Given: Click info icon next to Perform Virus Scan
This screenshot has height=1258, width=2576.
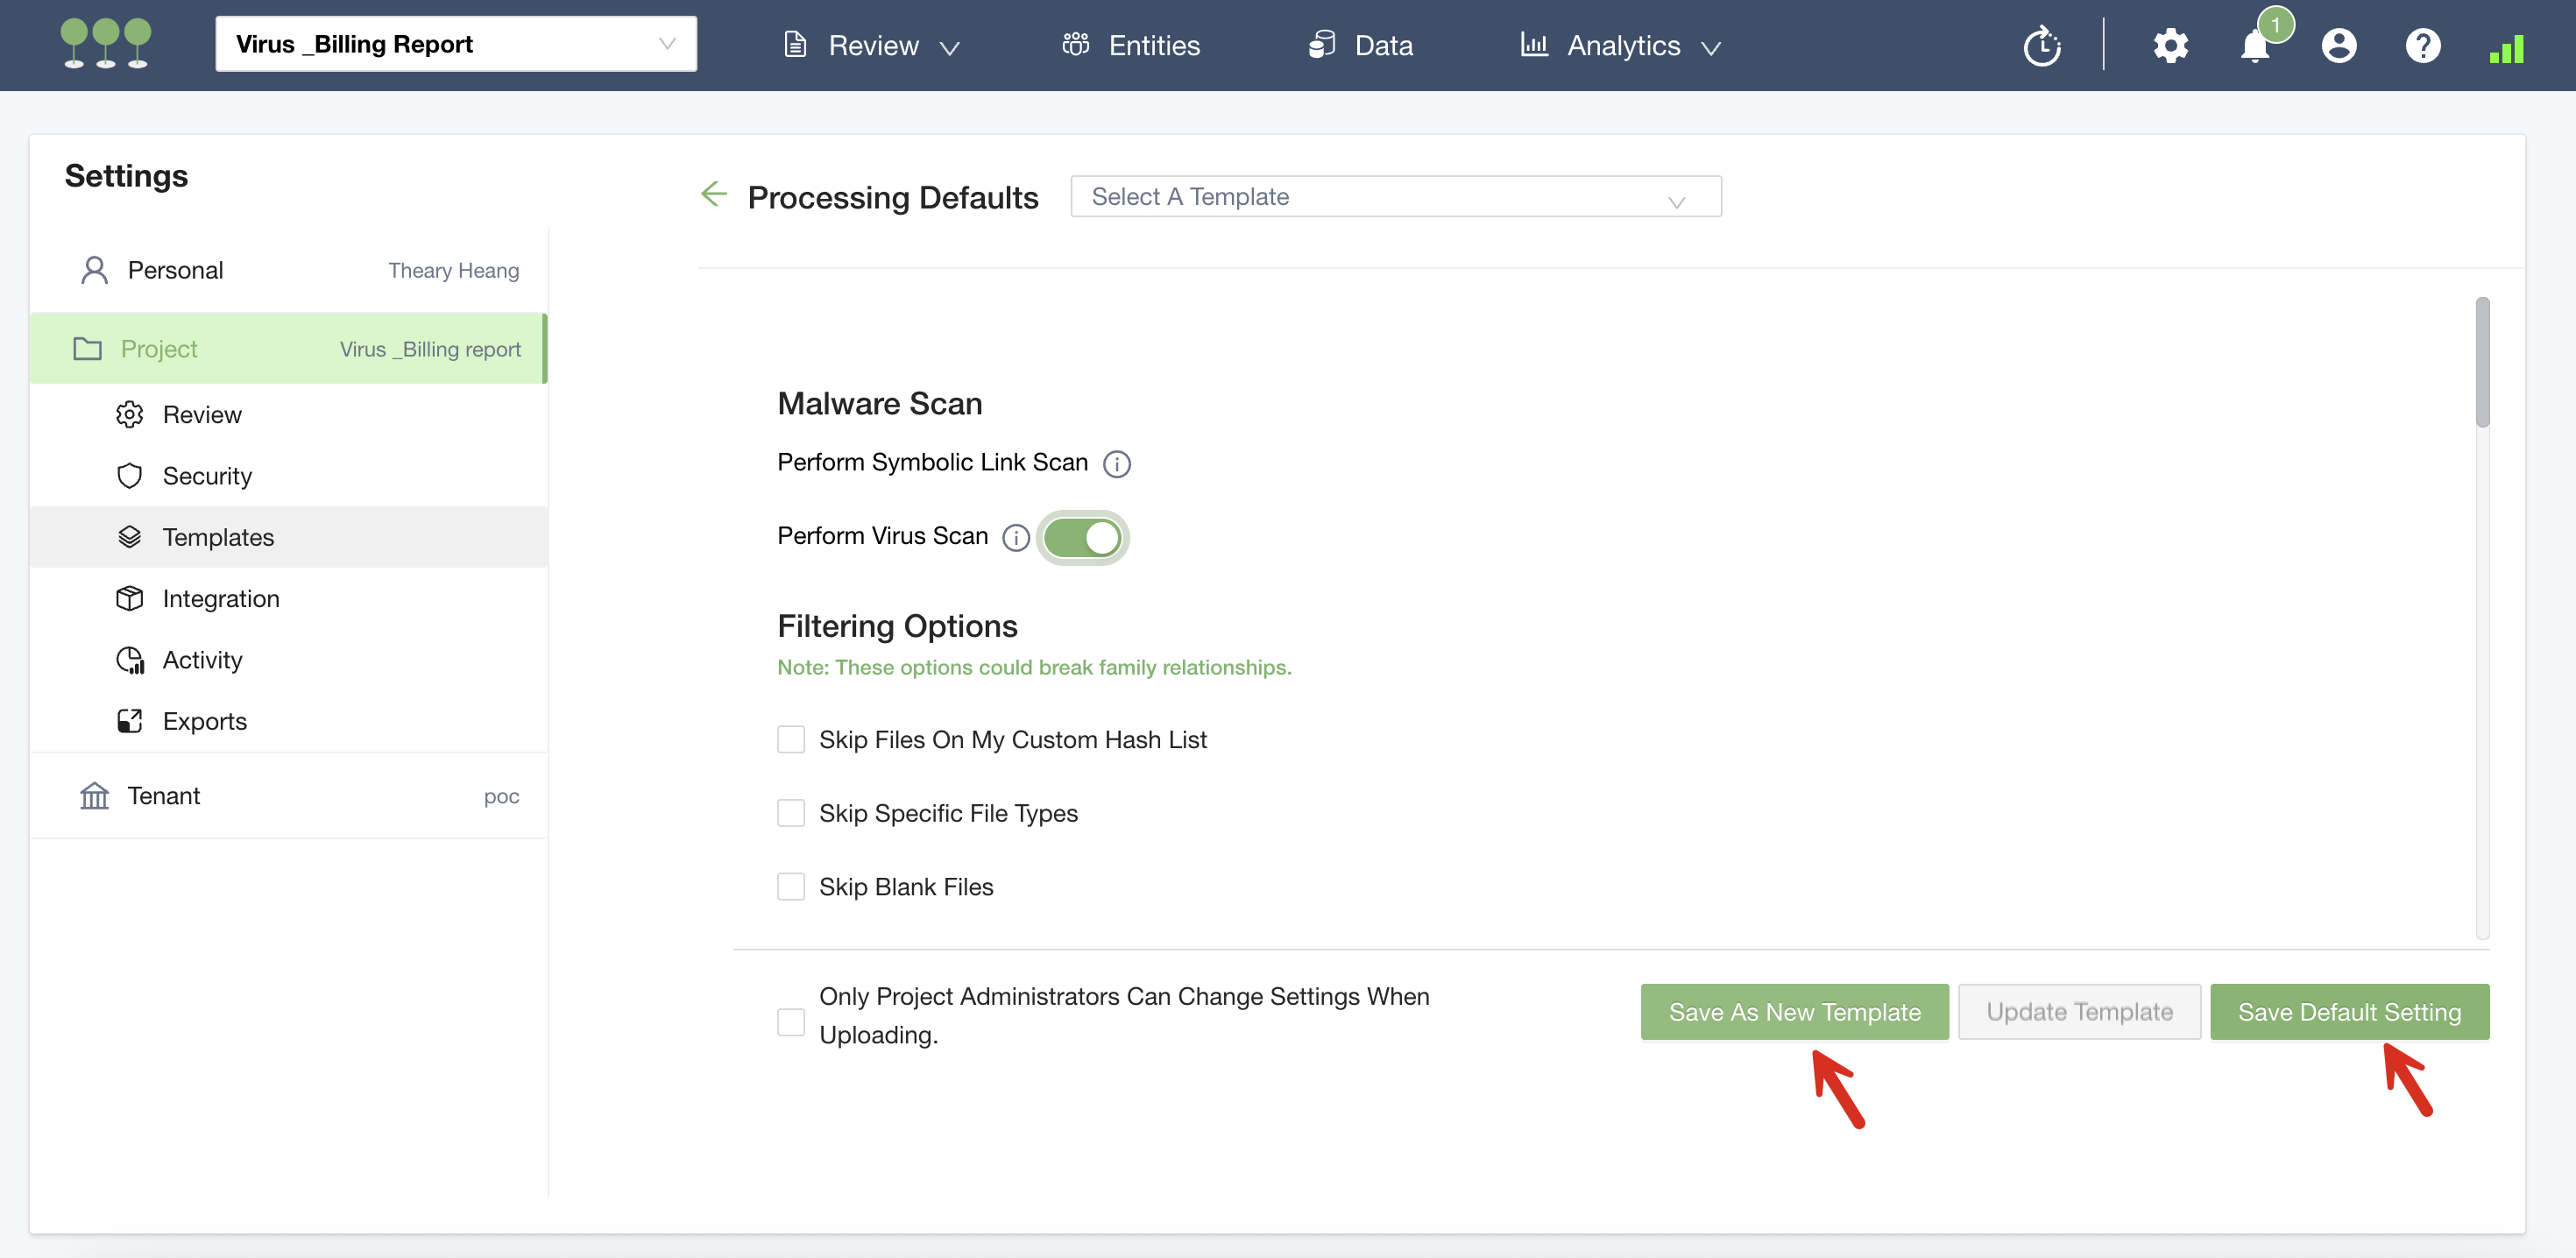Looking at the screenshot, I should click(x=1016, y=538).
